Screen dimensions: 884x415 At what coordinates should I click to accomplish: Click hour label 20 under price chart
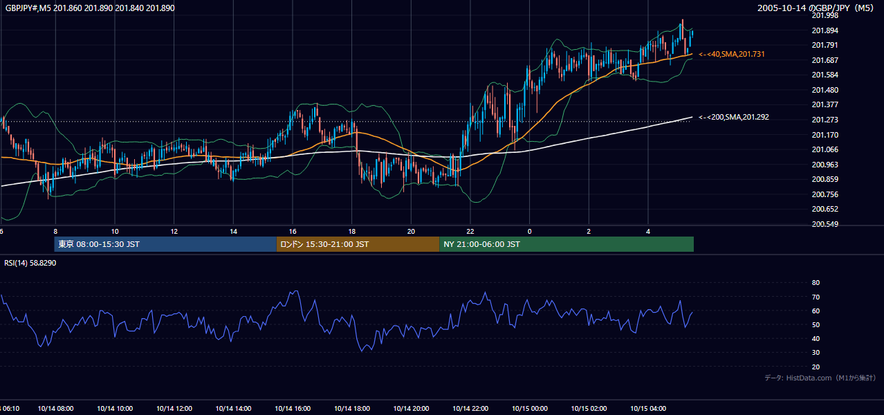[x=411, y=232]
